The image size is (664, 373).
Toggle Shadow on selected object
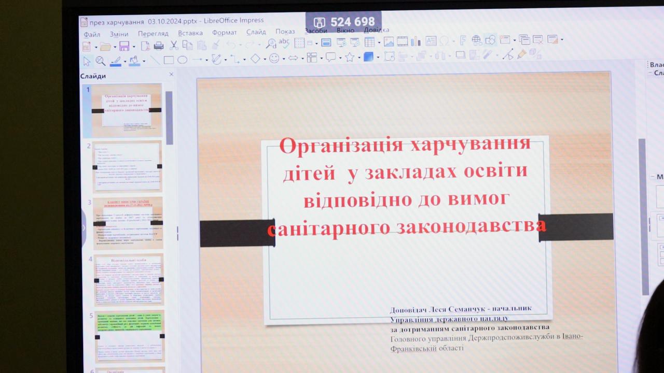pyautogui.click(x=460, y=55)
